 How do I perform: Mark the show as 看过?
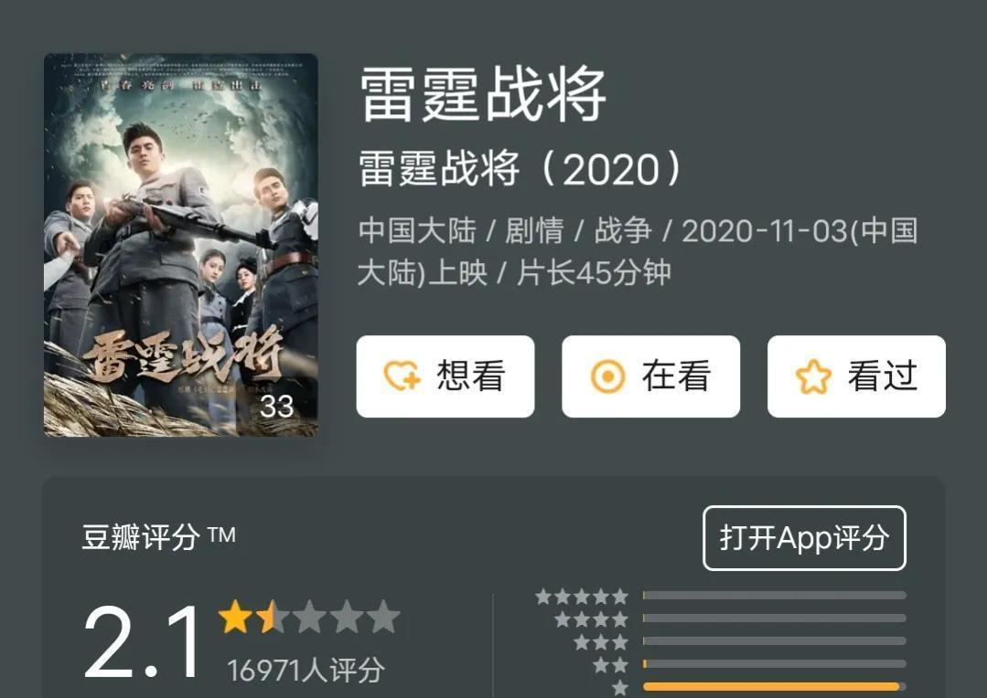coord(856,376)
